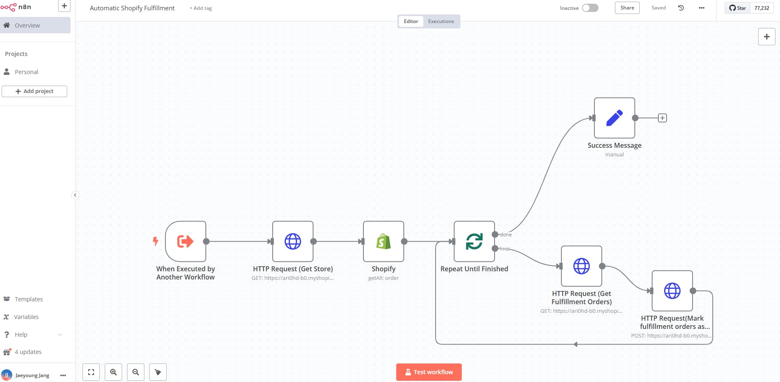The image size is (780, 382).
Task: Open the user options ellipsis menu
Action: coord(63,375)
